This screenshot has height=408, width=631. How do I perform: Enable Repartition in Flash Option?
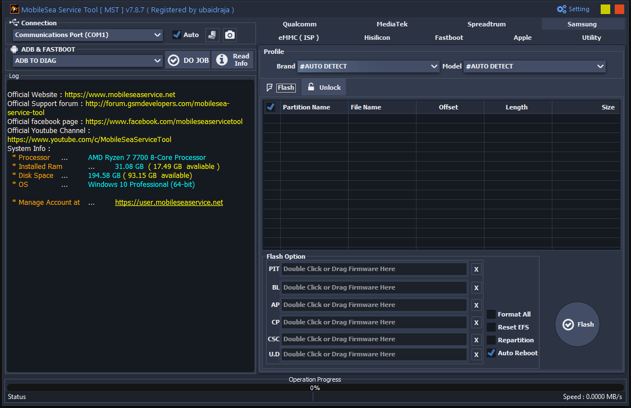[x=491, y=340]
